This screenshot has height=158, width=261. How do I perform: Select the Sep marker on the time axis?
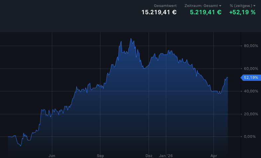(x=100, y=155)
